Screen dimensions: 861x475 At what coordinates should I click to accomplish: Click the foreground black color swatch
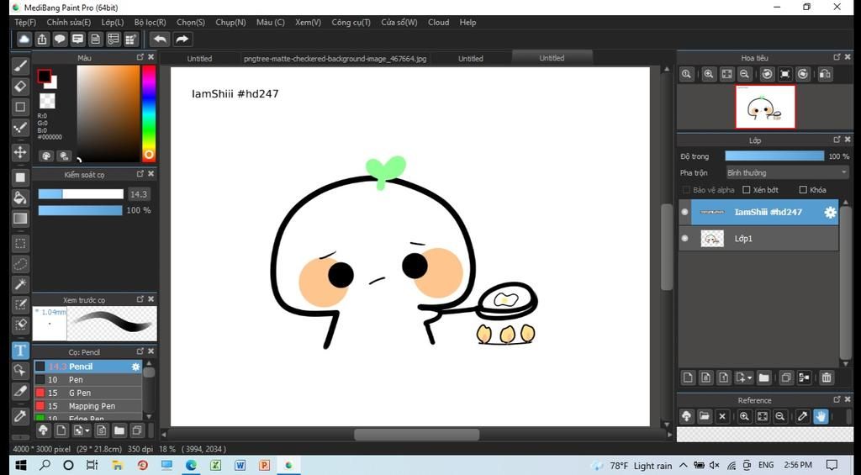[44, 77]
